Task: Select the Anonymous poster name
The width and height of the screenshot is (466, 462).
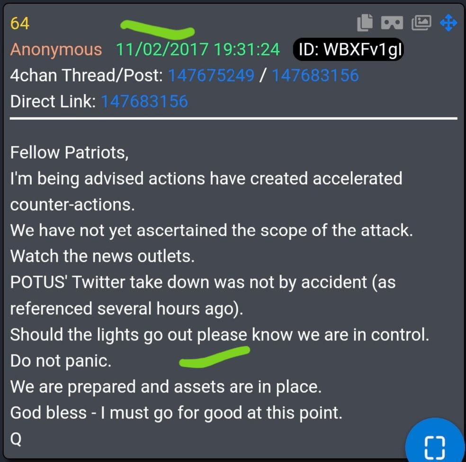Action: (56, 49)
